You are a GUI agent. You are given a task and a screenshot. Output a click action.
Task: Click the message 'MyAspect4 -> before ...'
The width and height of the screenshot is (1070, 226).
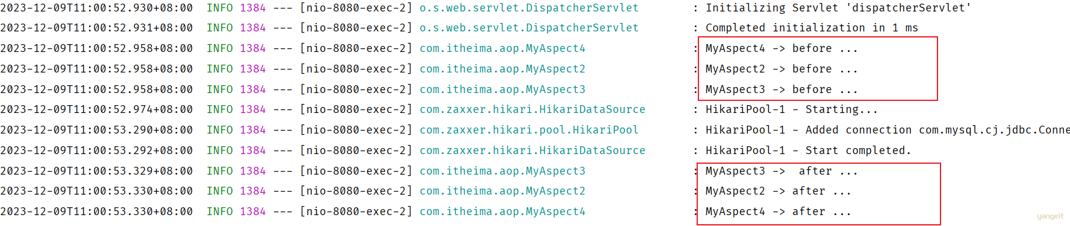(x=781, y=48)
